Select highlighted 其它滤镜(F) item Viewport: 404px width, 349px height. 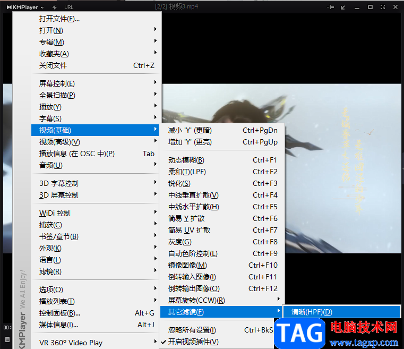tap(221, 312)
